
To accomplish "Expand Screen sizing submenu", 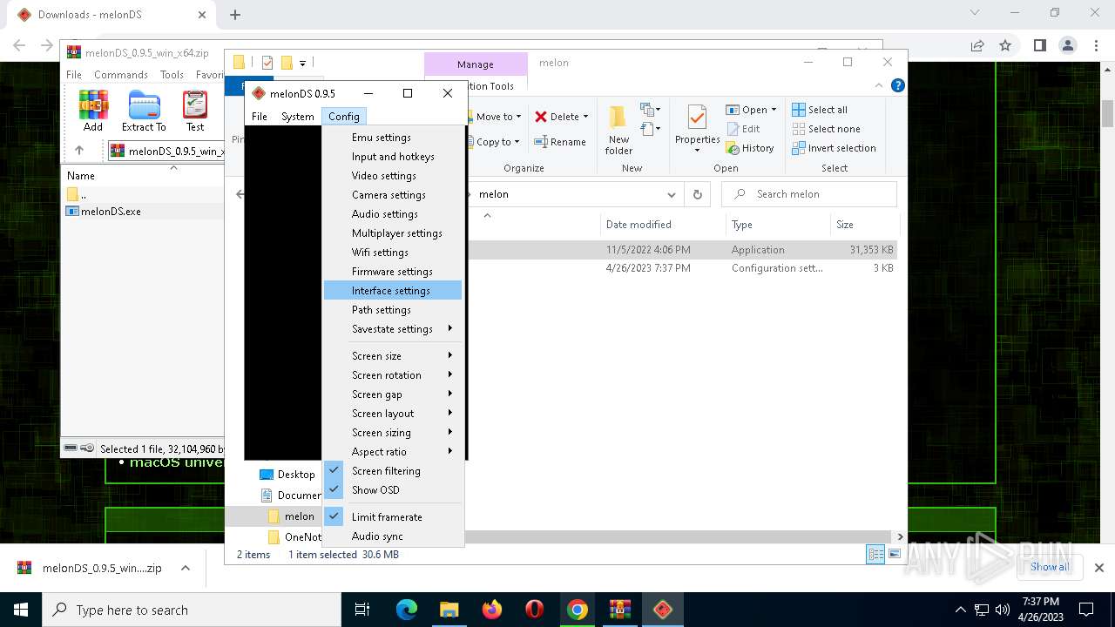I will tap(393, 433).
